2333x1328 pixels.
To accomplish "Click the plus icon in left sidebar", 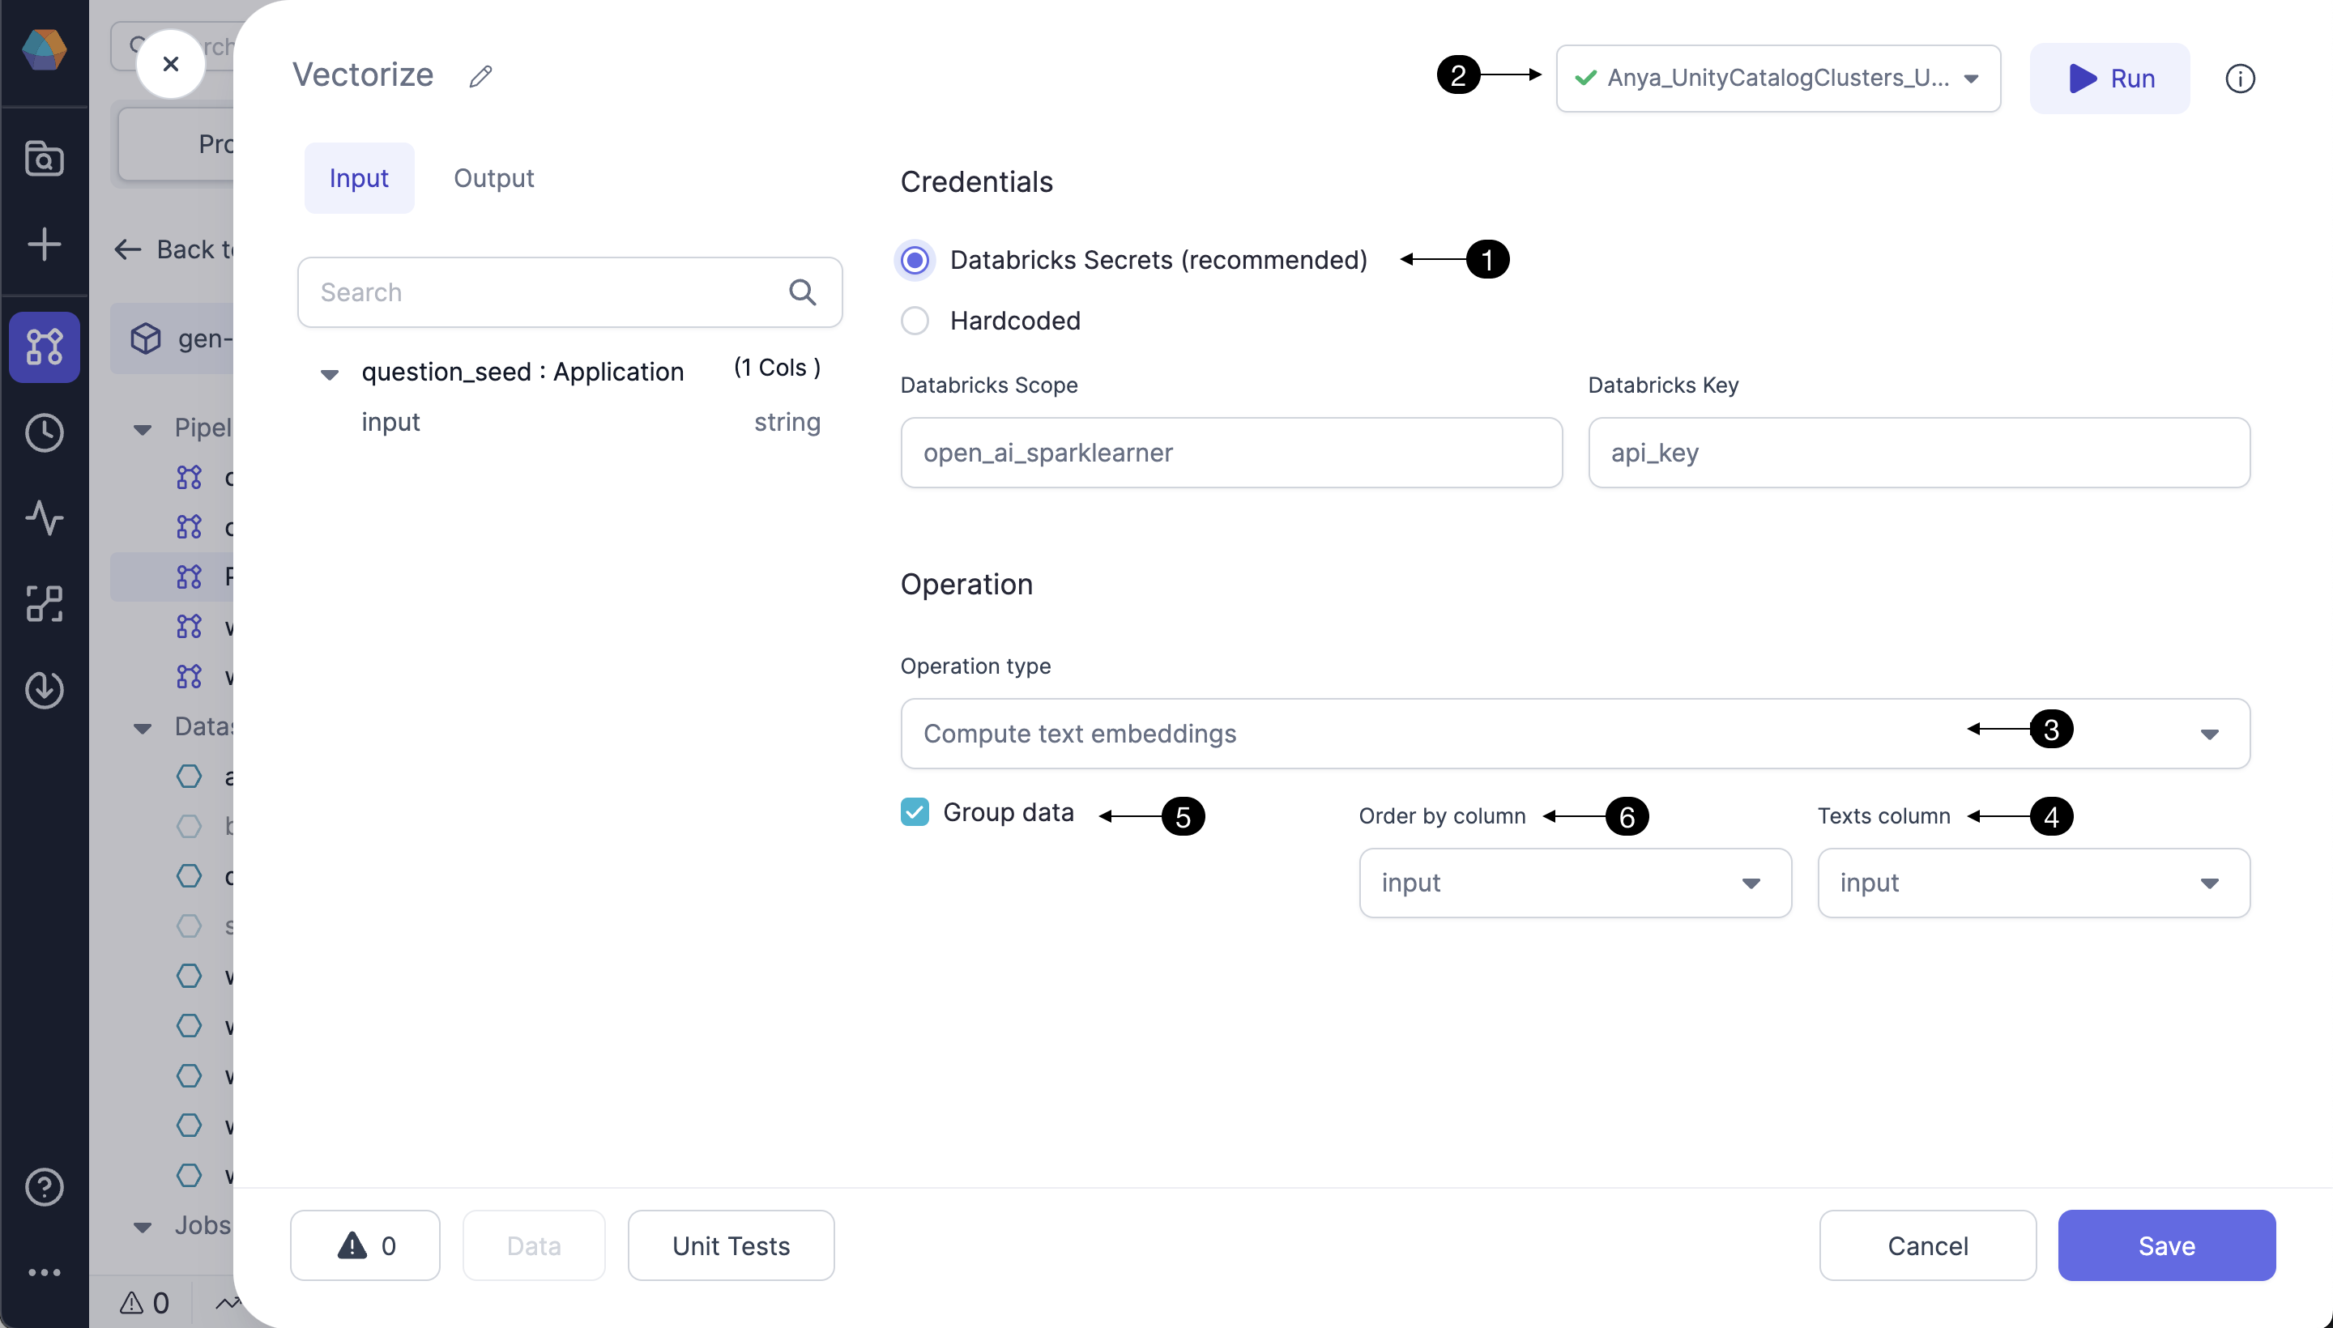I will click(44, 245).
